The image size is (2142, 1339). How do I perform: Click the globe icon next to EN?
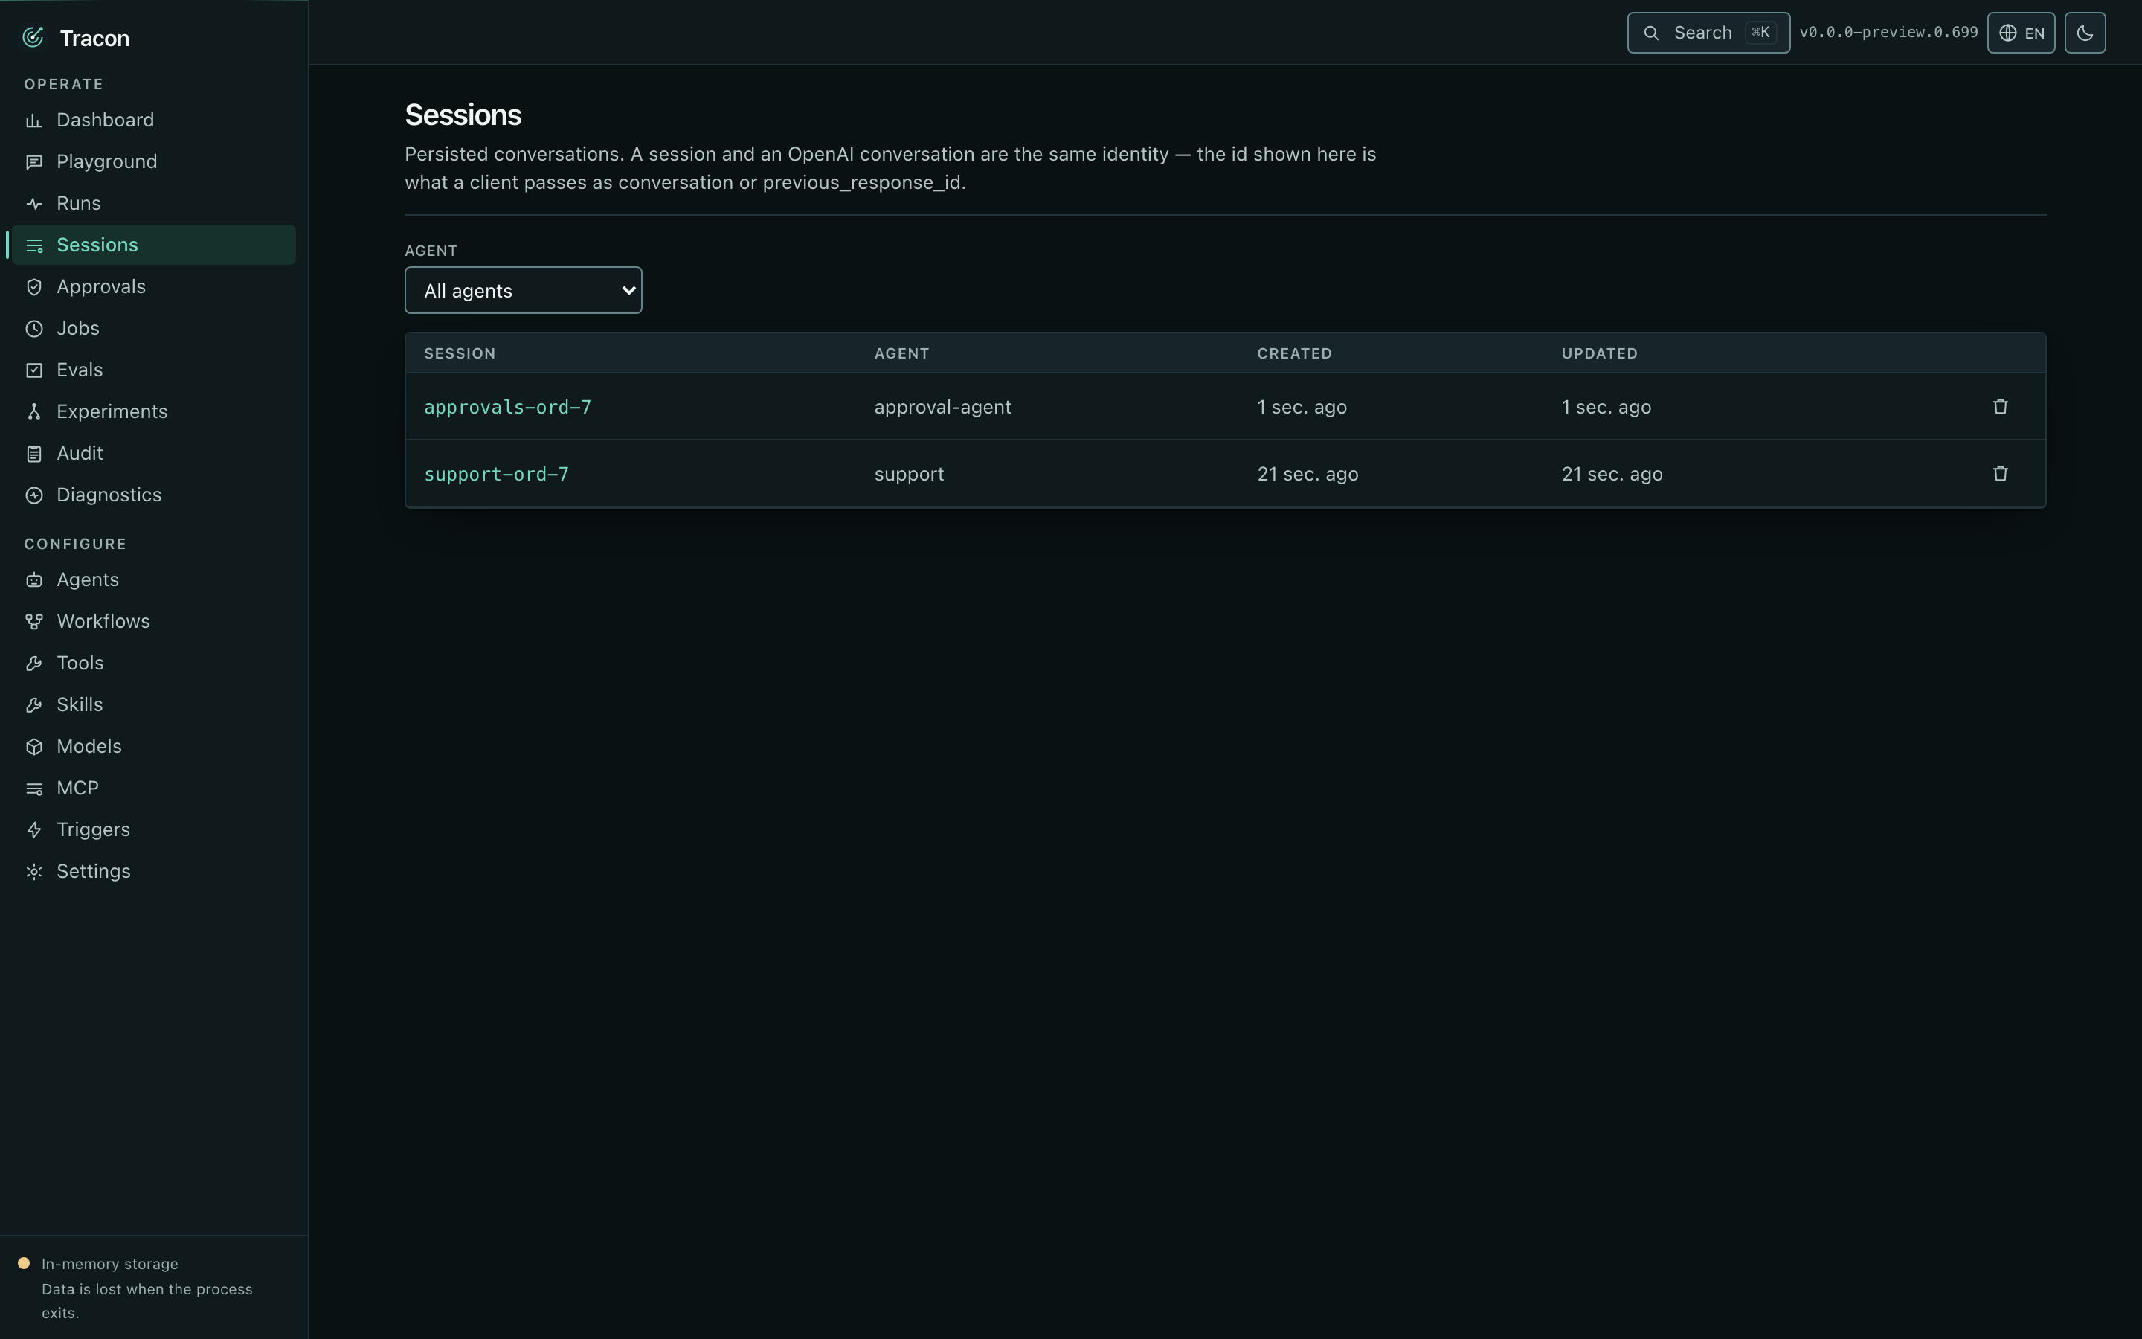2007,33
